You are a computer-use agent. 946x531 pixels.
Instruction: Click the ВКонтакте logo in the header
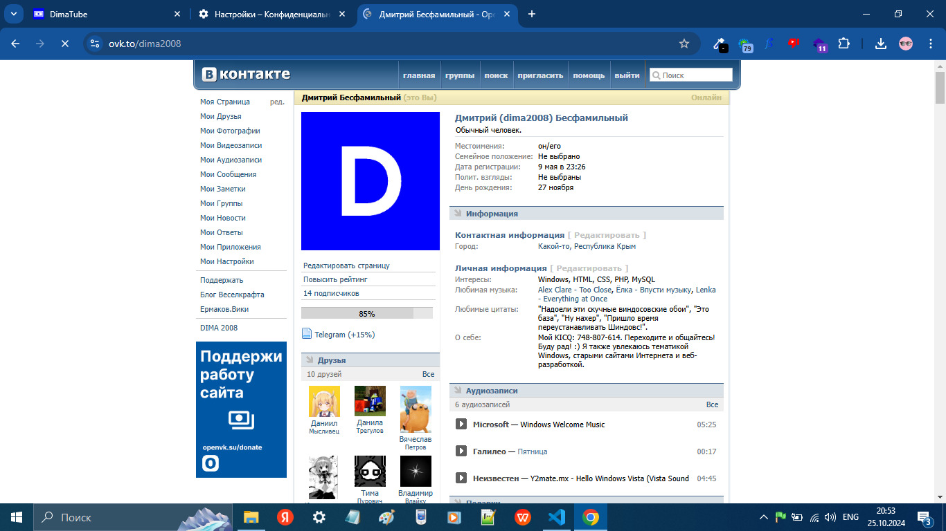click(246, 75)
